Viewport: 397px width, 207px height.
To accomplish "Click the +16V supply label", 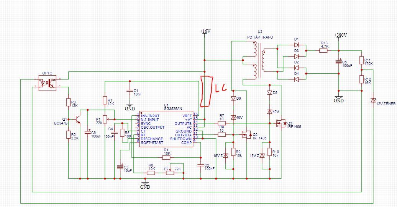I will pyautogui.click(x=205, y=31).
